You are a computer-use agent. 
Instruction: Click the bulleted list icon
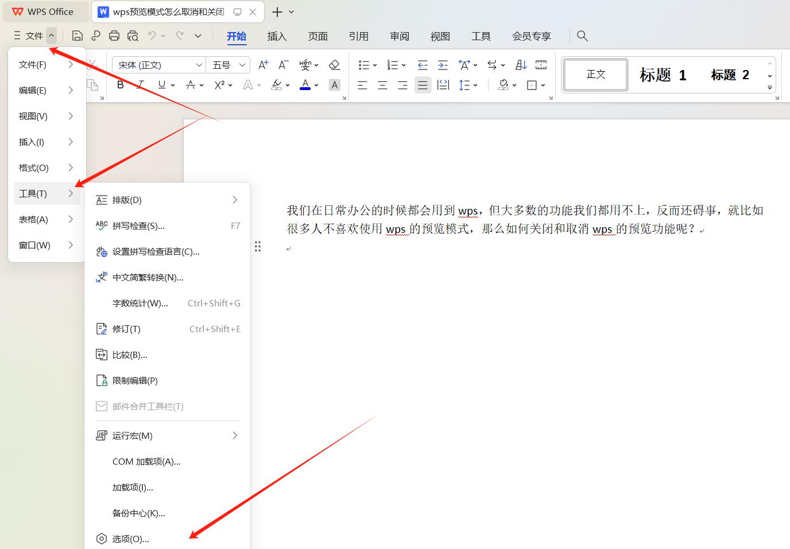(x=363, y=65)
